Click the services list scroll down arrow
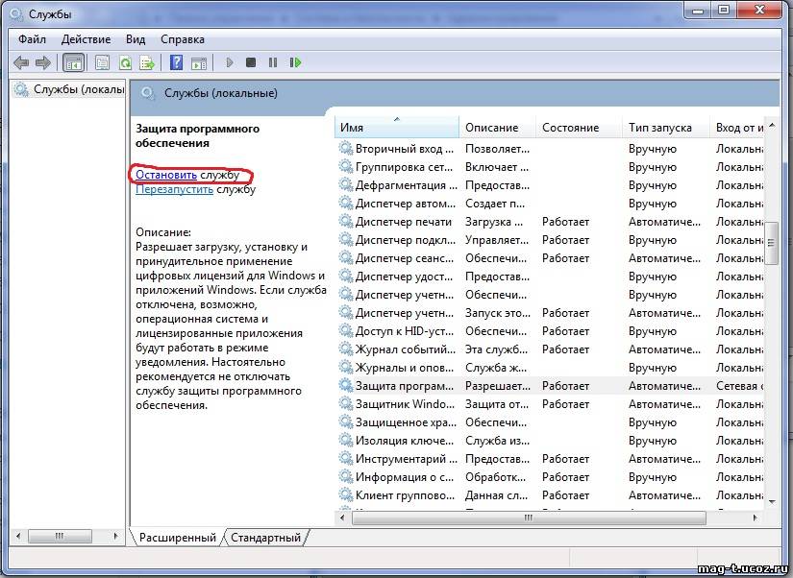 point(772,501)
